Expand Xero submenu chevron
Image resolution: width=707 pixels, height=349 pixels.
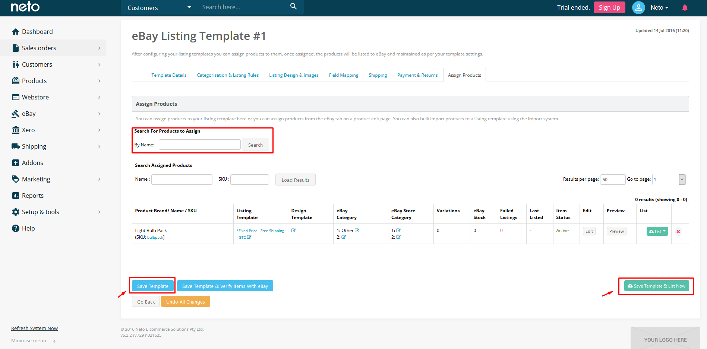(99, 130)
